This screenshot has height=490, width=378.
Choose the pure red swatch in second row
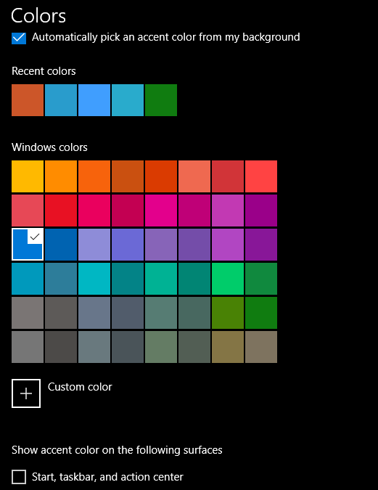(61, 211)
